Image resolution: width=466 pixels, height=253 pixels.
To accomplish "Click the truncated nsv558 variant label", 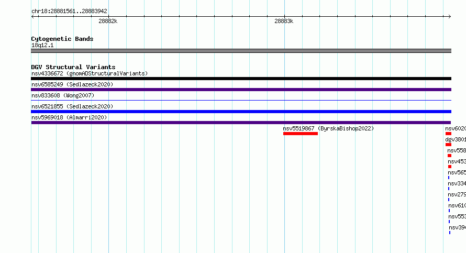I will tap(457, 150).
